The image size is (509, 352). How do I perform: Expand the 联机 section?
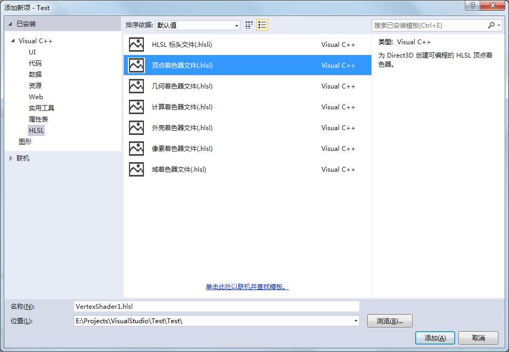click(x=11, y=158)
